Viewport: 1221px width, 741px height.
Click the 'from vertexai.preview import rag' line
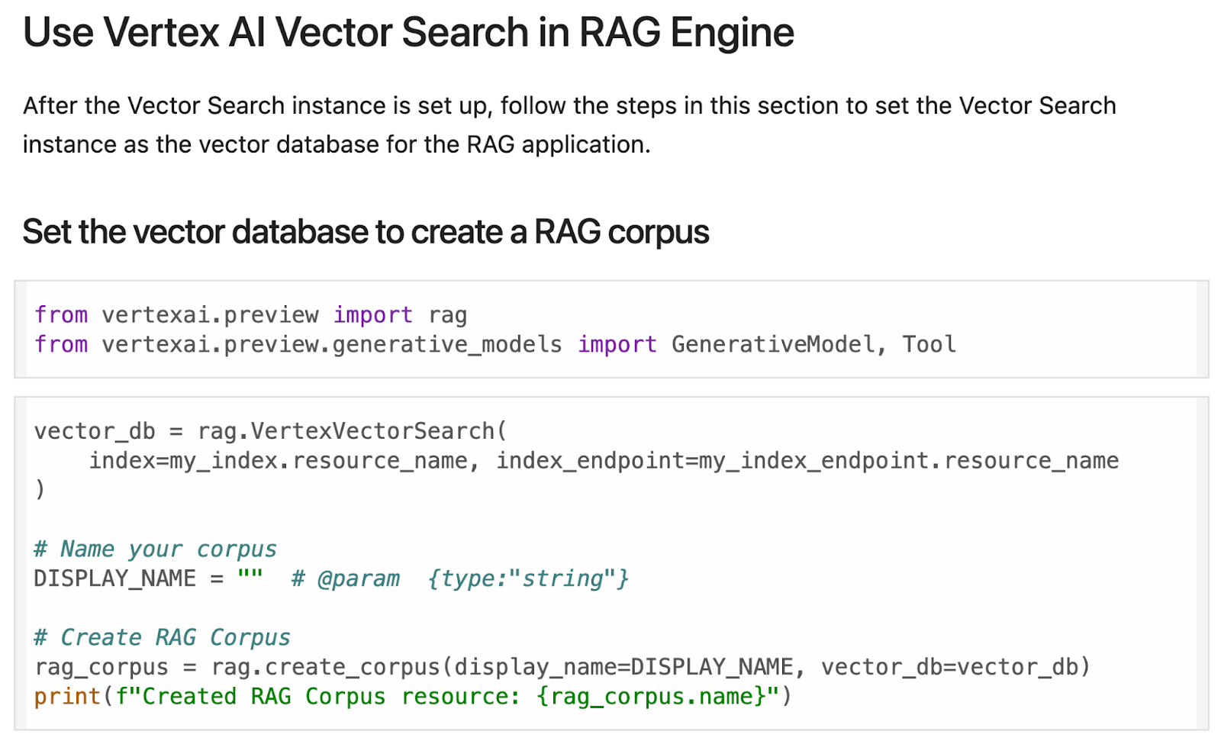pos(250,314)
